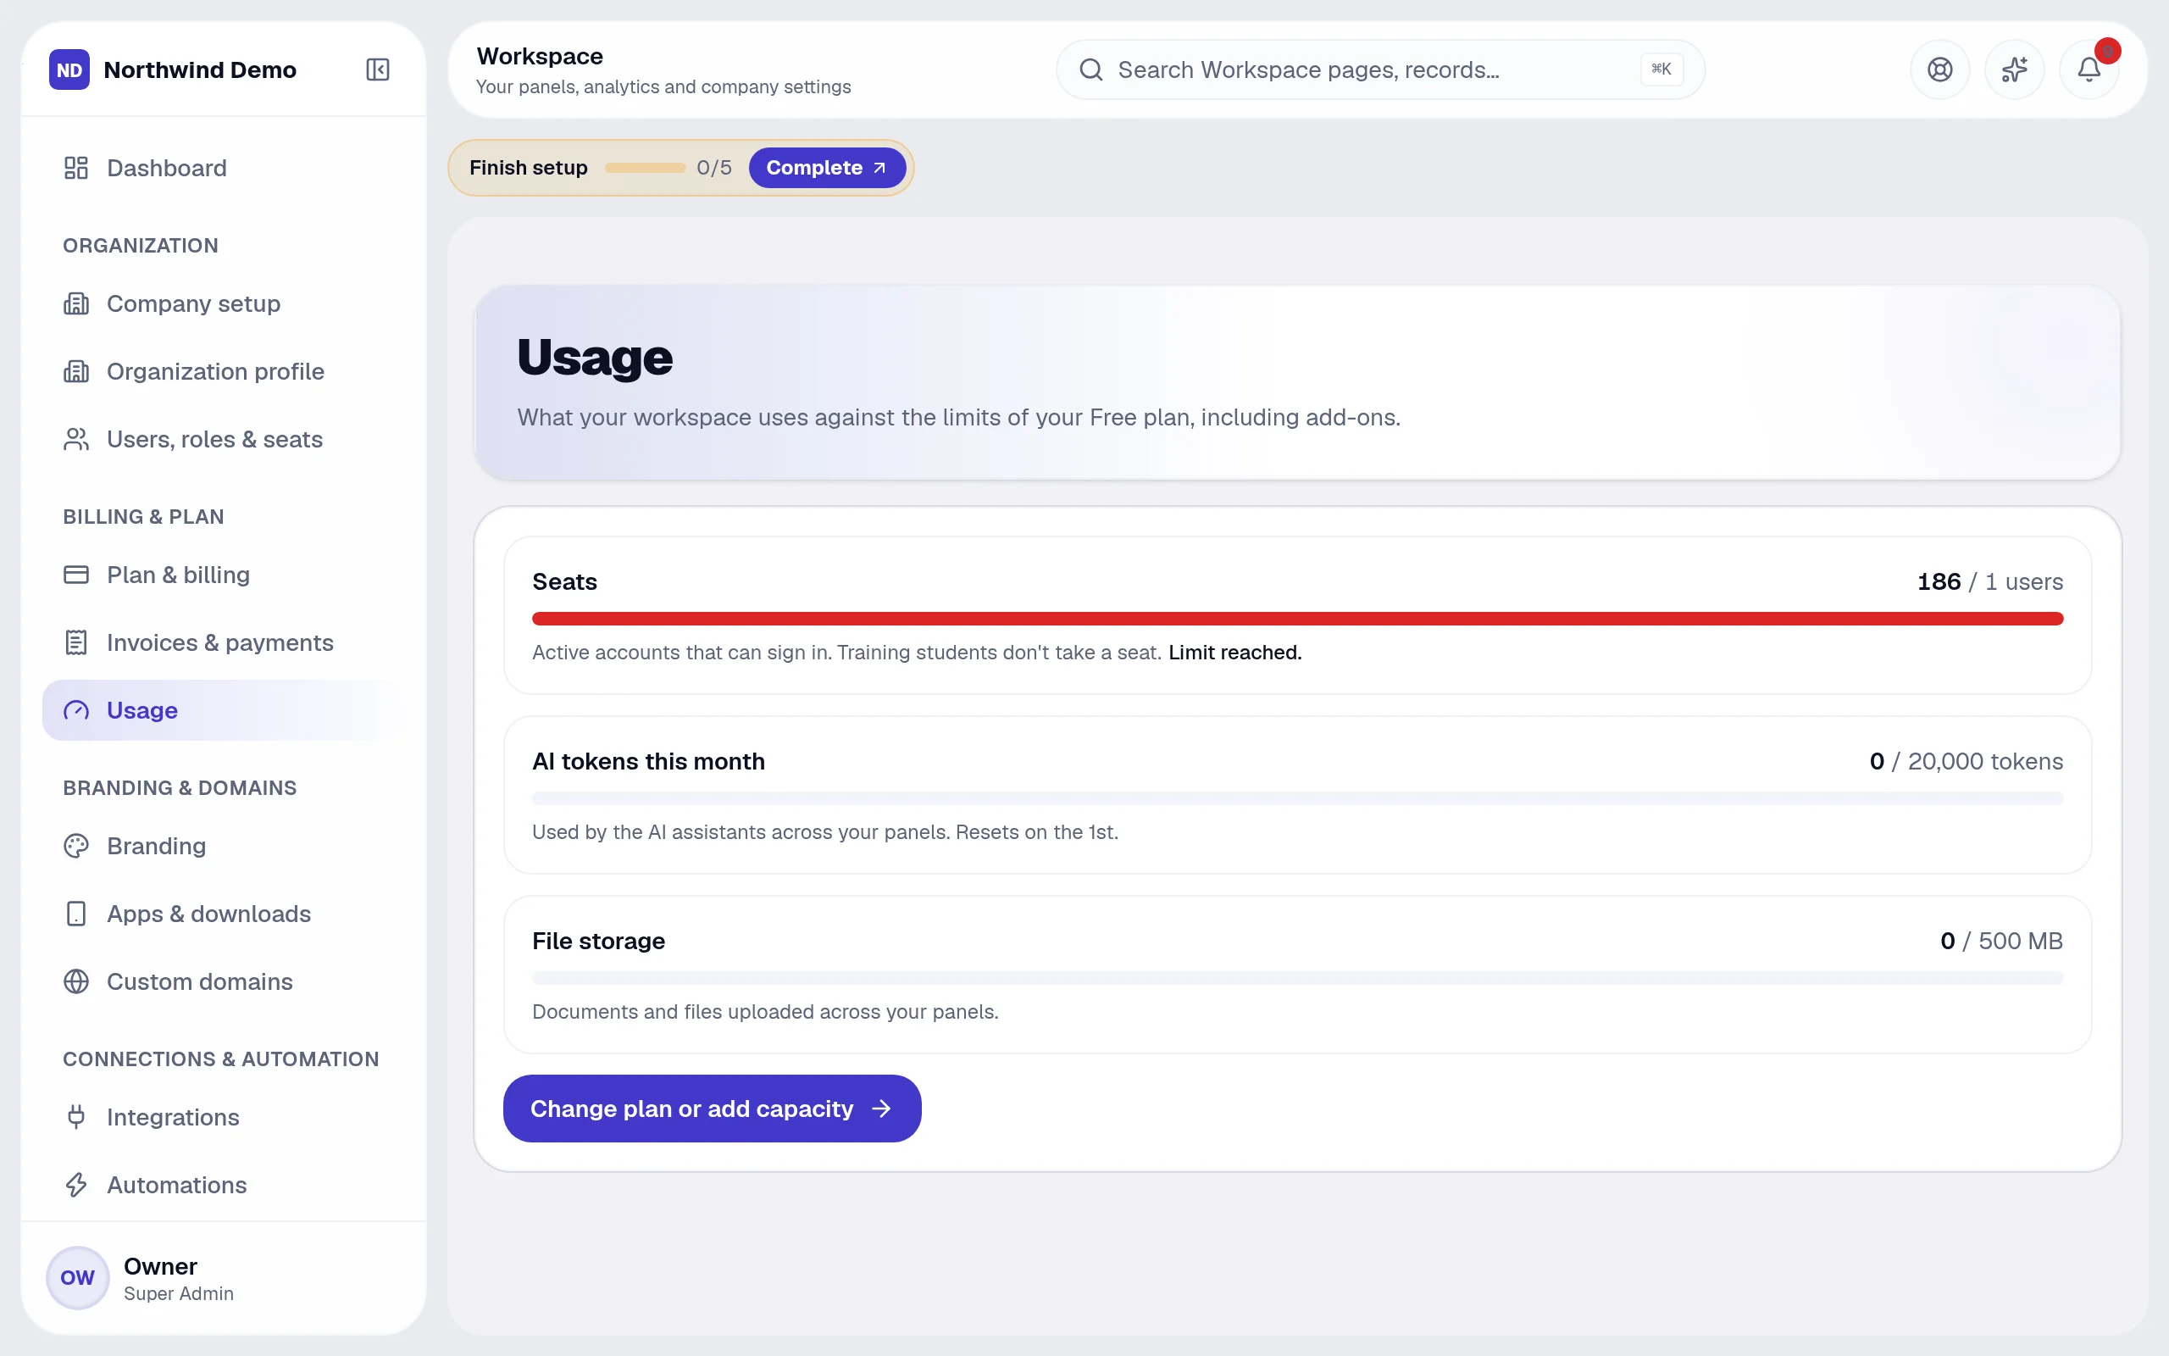Screen dimensions: 2169x1356
Task: Click the Invoices & payments receipt icon
Action: click(76, 643)
